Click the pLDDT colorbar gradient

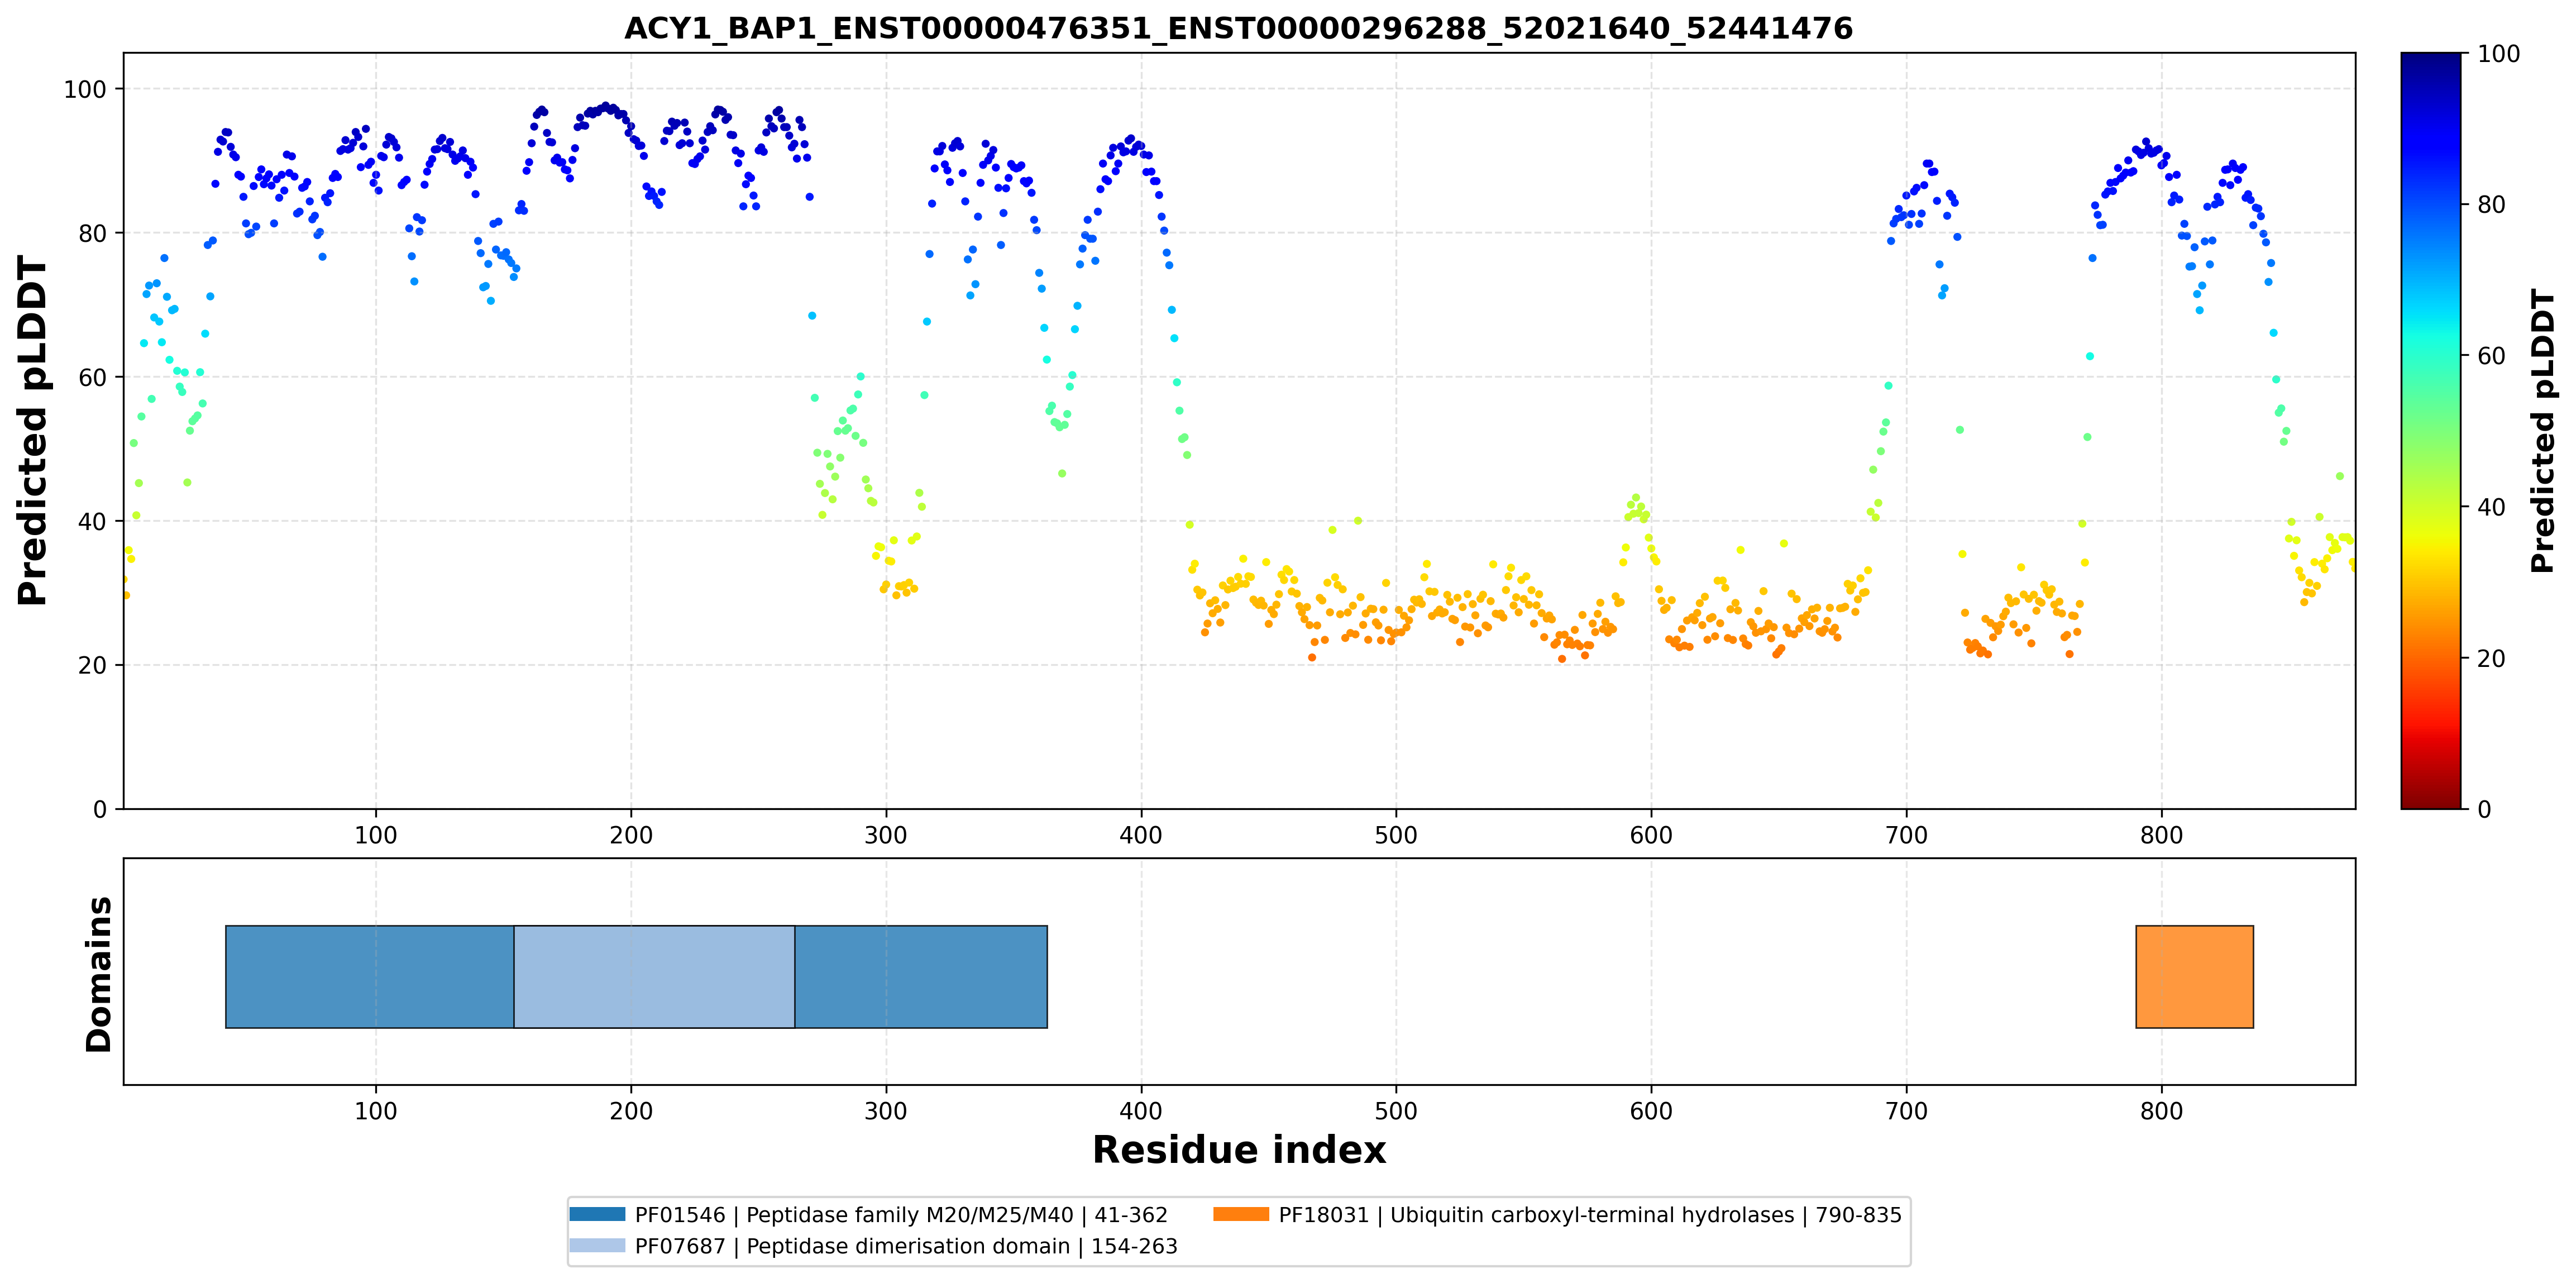(2431, 431)
